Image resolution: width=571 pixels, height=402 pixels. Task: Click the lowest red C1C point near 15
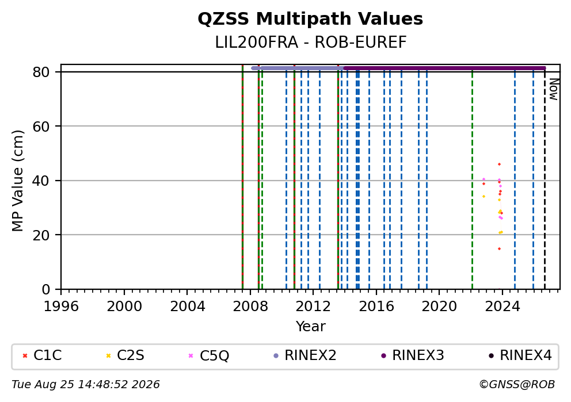(499, 249)
